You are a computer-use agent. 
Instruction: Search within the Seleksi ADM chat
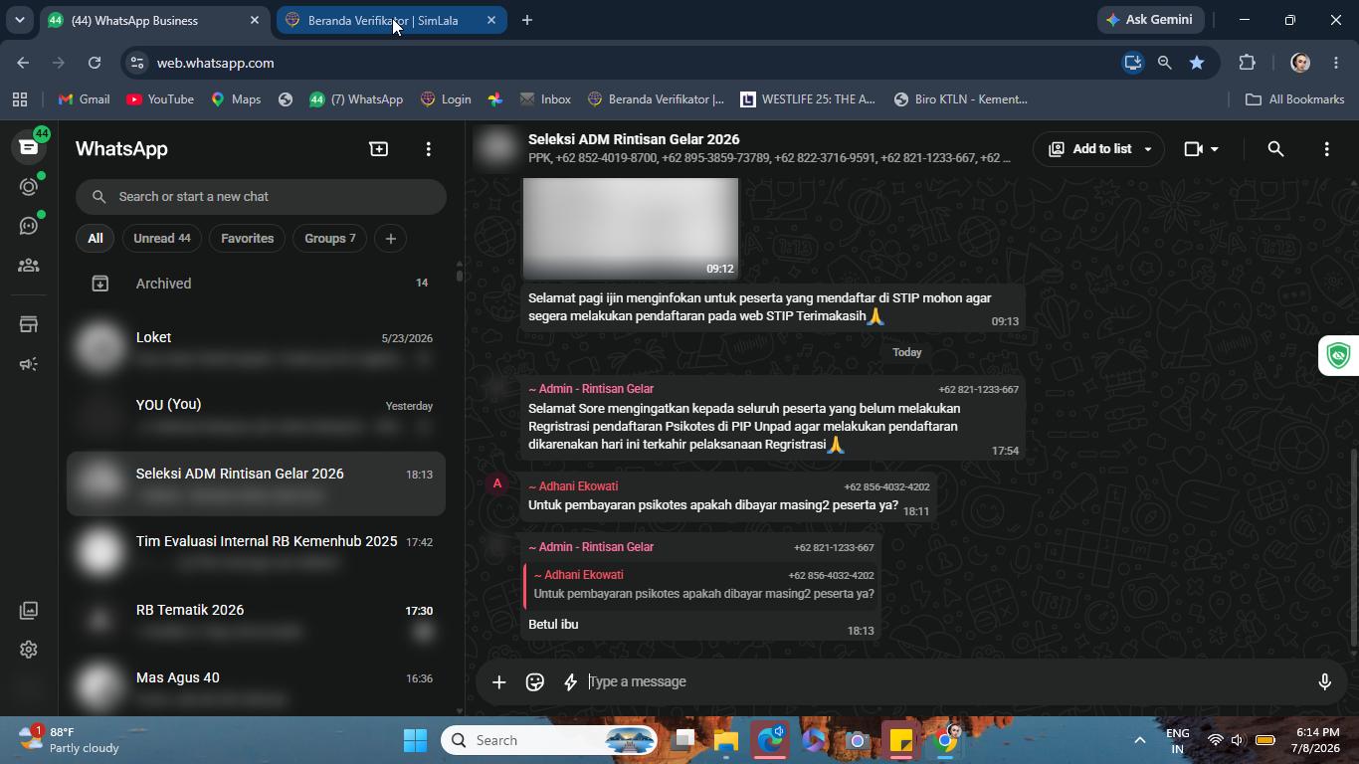pos(1275,148)
